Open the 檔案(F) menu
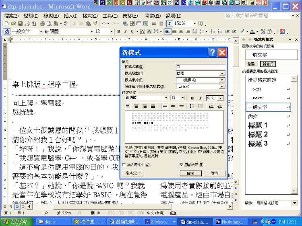Viewport: 302px width, 226px height. [x=11, y=16]
